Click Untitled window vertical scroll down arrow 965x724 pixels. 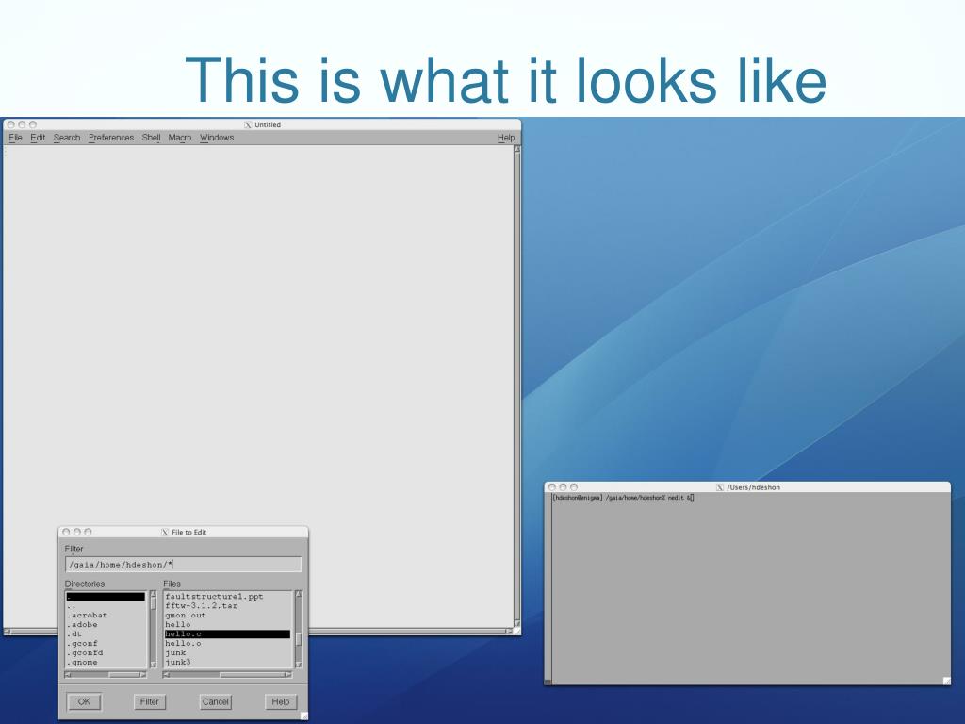517,624
